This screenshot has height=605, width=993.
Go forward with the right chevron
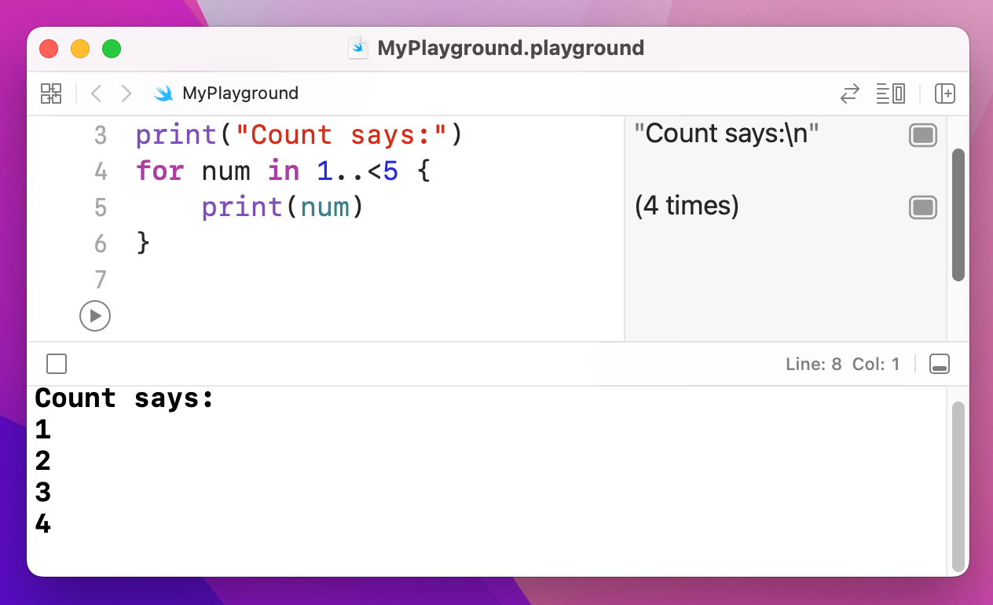[x=126, y=93]
